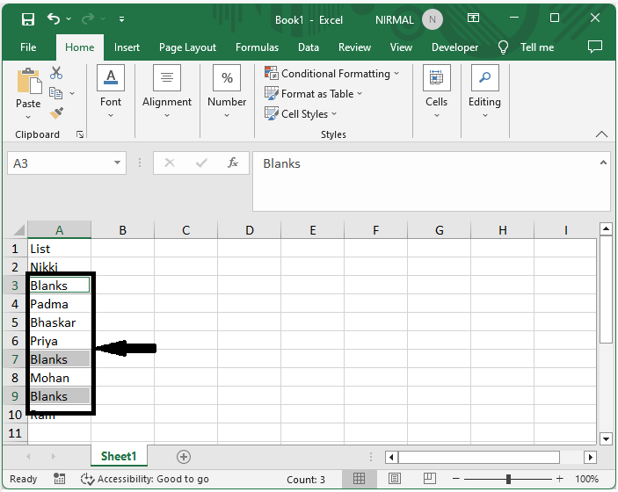The image size is (618, 492).
Task: Click the macro recording status icon
Action: coord(59,479)
